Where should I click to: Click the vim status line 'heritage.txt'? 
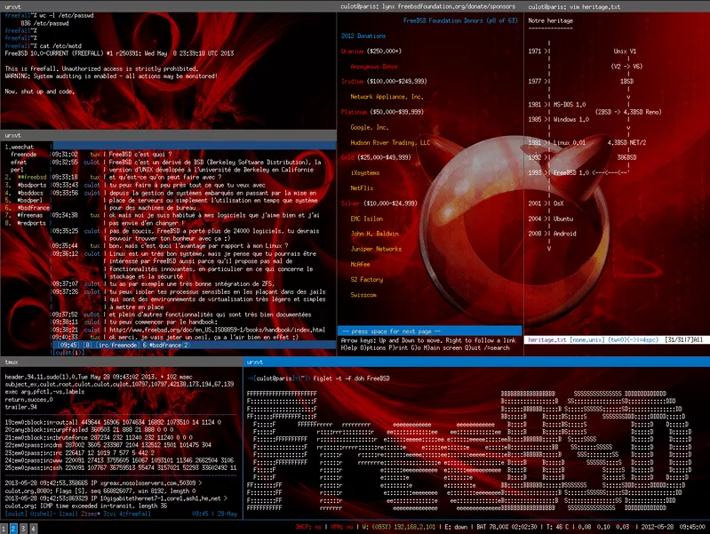click(x=617, y=339)
